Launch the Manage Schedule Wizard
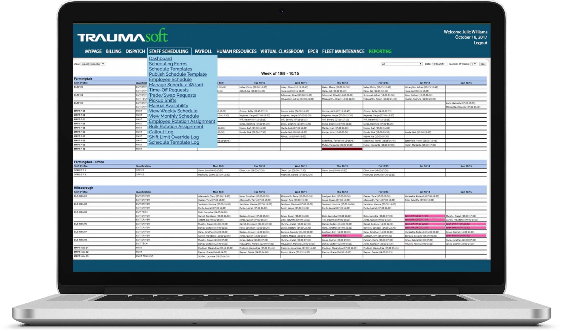The image size is (561, 331). (176, 84)
